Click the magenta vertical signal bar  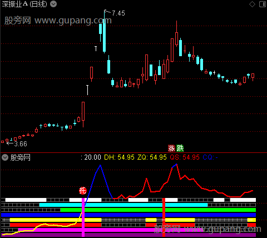coord(83,217)
